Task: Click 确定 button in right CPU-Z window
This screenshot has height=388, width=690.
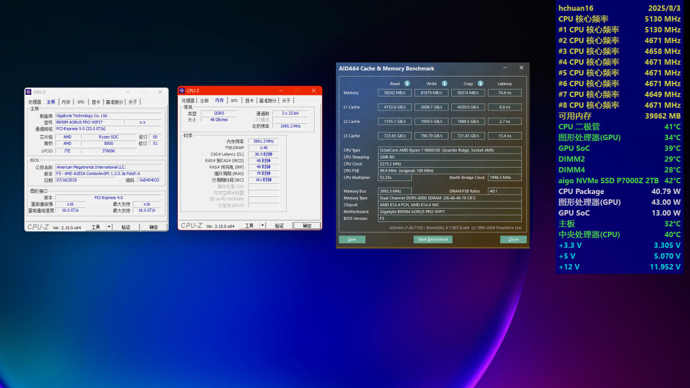Action: (x=307, y=226)
